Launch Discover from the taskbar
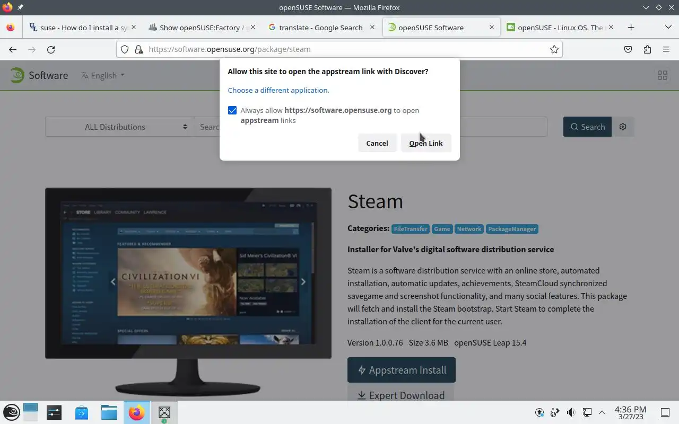This screenshot has height=424, width=679. tap(82, 412)
